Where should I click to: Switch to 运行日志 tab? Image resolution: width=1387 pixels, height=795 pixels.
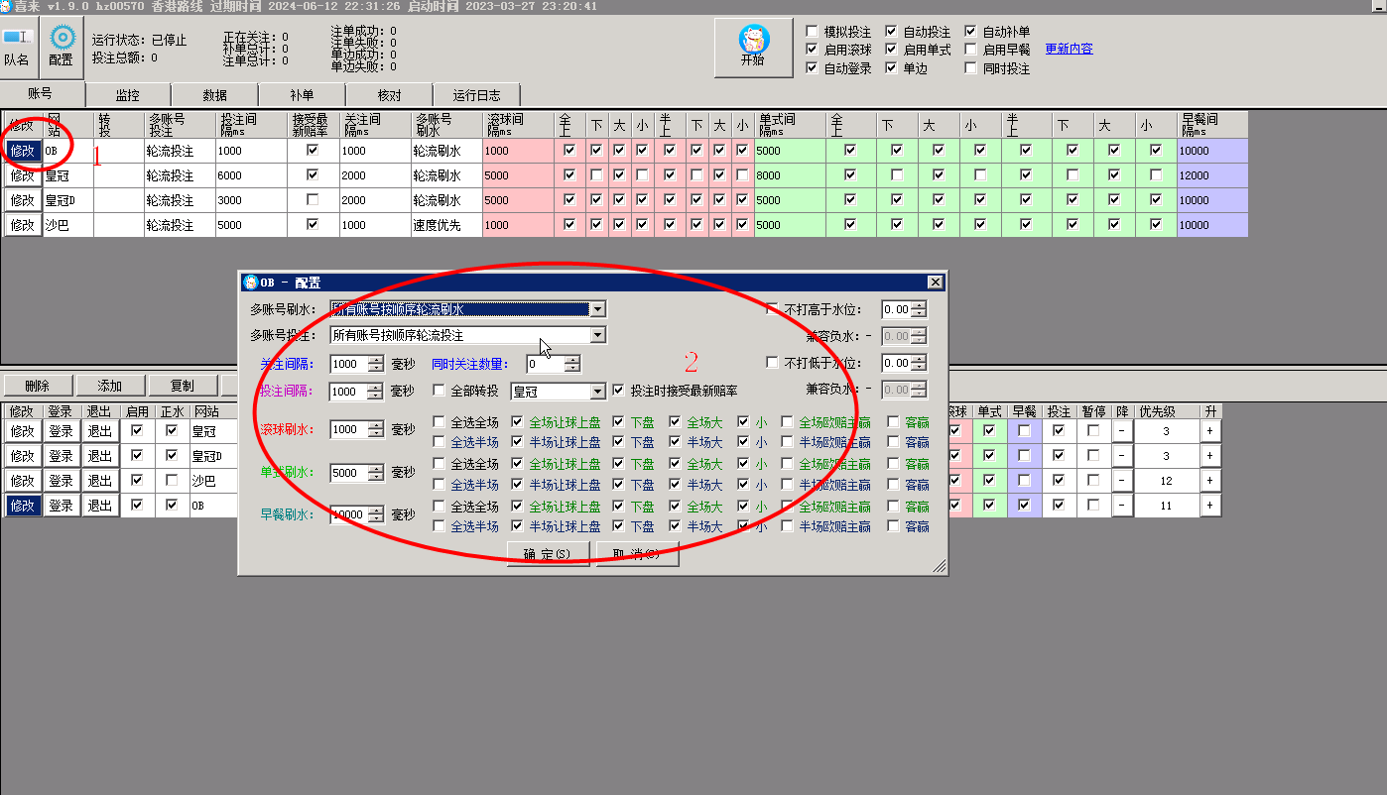[477, 95]
